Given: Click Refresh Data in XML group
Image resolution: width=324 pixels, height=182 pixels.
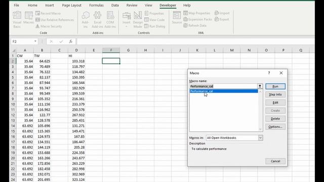Looking at the screenshot, I should pos(195,25).
